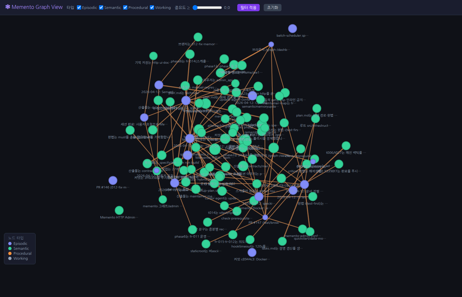Click the 0.0 importance value readout

(227, 8)
